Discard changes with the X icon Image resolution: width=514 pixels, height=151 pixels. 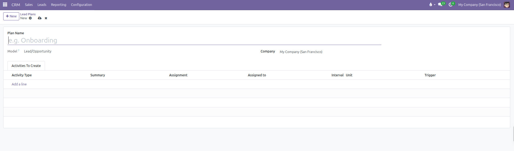pyautogui.click(x=46, y=18)
